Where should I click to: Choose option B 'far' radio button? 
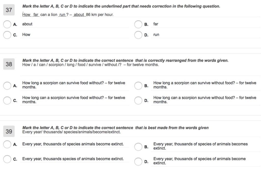click(138, 24)
